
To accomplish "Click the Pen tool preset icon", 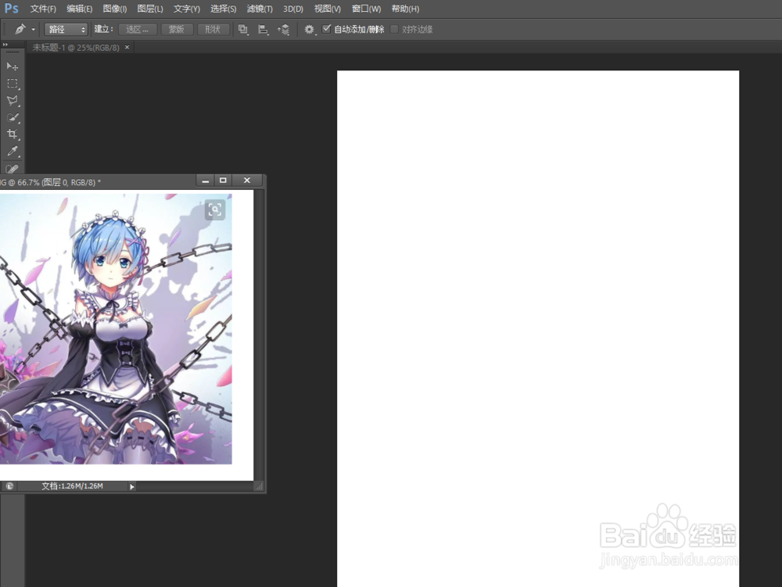I will tap(20, 30).
